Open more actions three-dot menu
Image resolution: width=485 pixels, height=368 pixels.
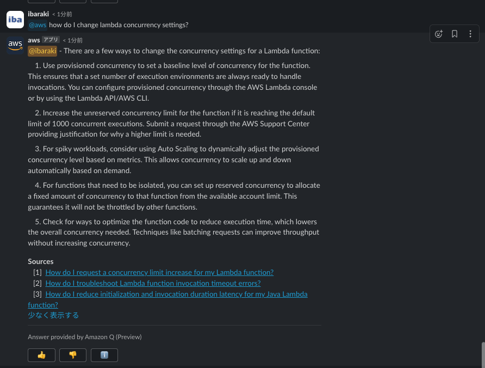470,34
